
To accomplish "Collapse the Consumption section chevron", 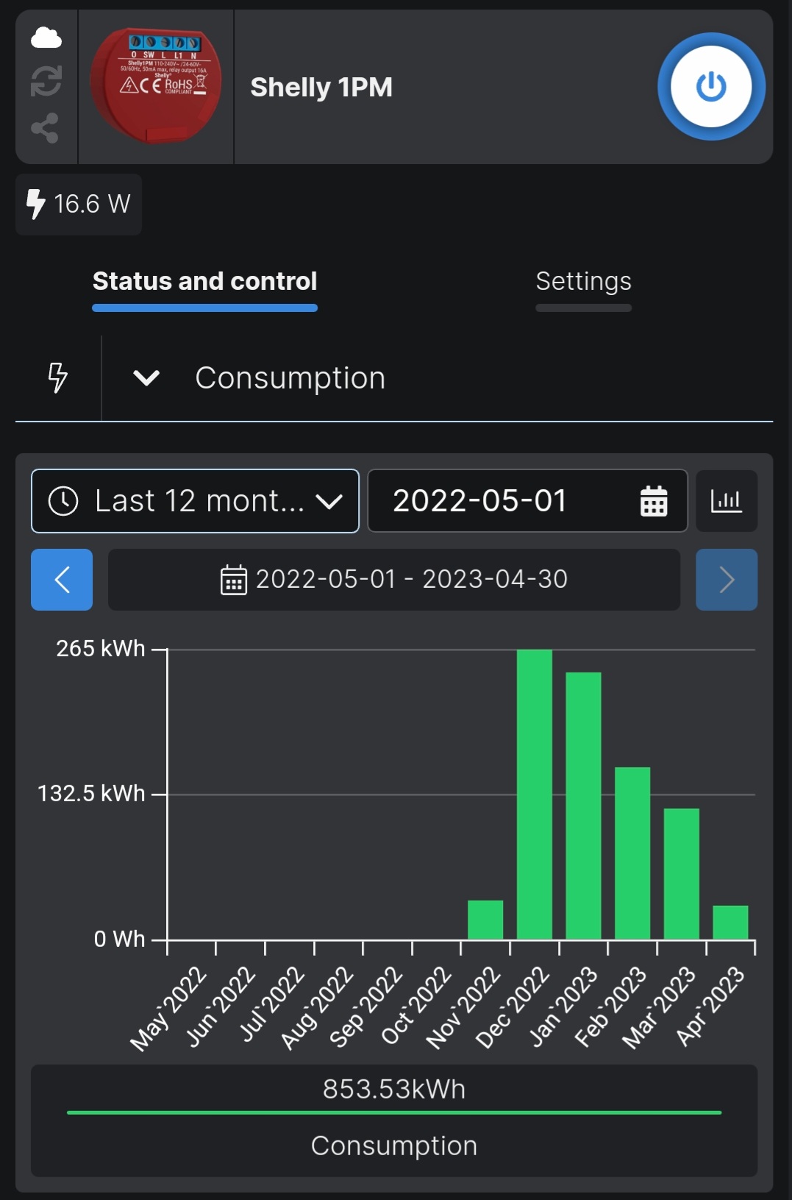I will pyautogui.click(x=146, y=378).
